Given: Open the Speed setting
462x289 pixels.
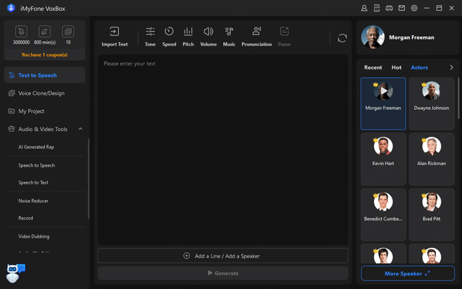Looking at the screenshot, I should click(169, 31).
